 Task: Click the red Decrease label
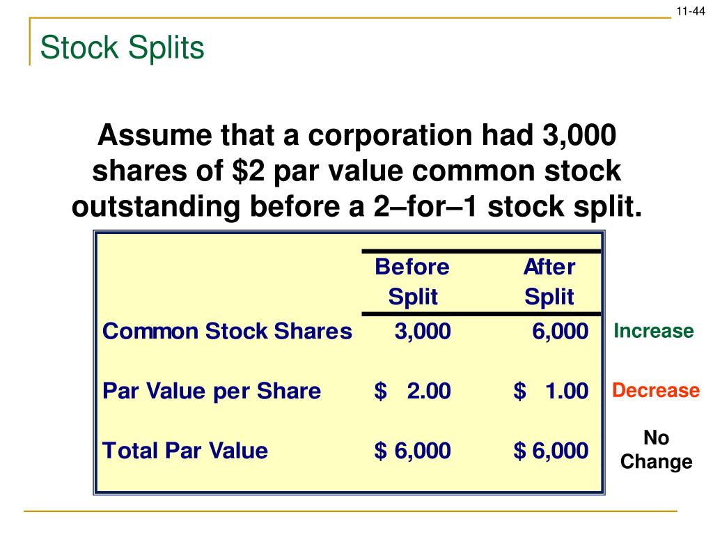coord(656,390)
